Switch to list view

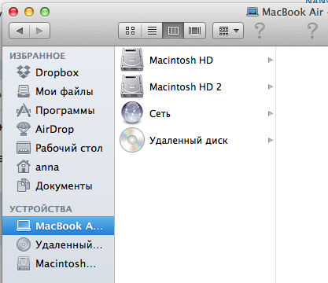pyautogui.click(x=152, y=31)
